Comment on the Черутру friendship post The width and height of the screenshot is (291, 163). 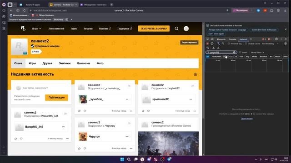[x=85, y=149]
